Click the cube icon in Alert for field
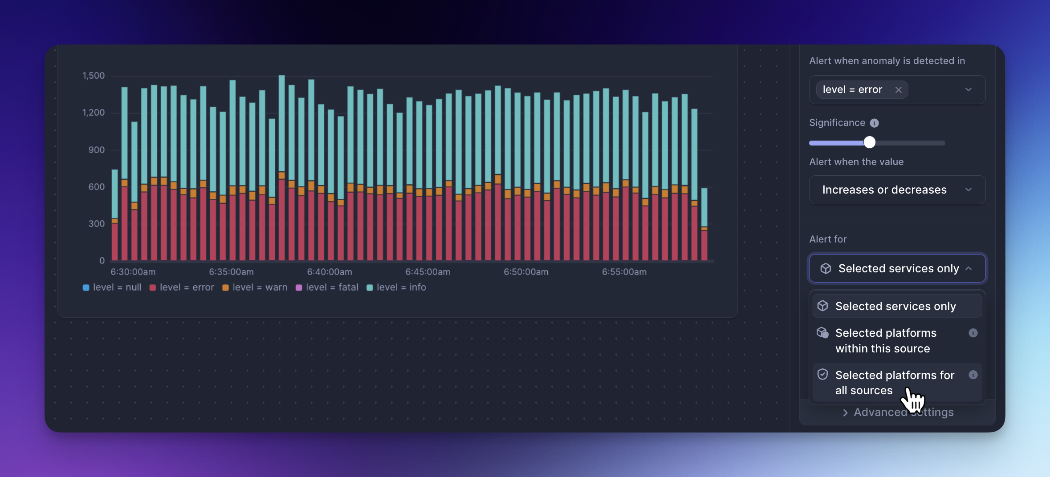The width and height of the screenshot is (1050, 477). (826, 268)
